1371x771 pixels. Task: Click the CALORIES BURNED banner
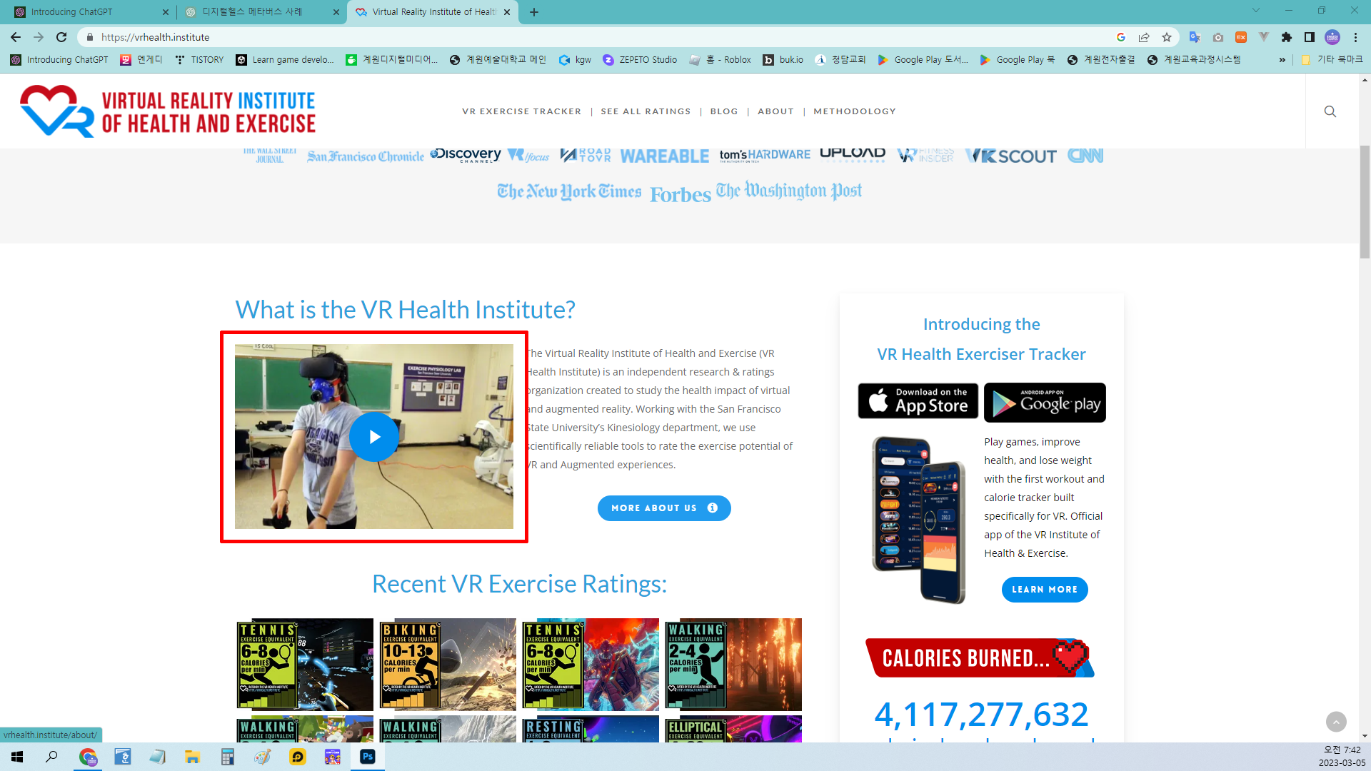click(x=979, y=657)
